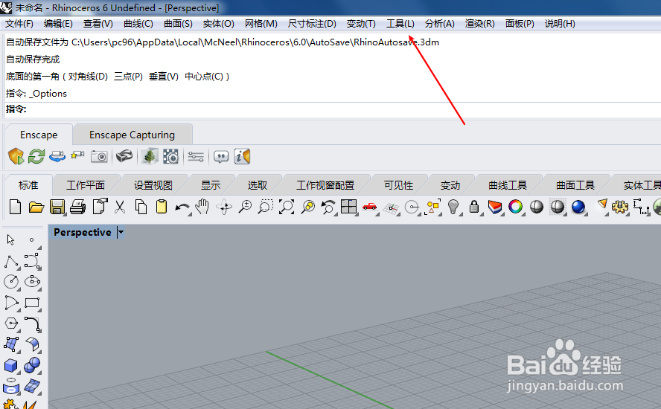This screenshot has width=661, height=409.
Task: Click the Enscape green sync arrows icon
Action: tap(36, 157)
